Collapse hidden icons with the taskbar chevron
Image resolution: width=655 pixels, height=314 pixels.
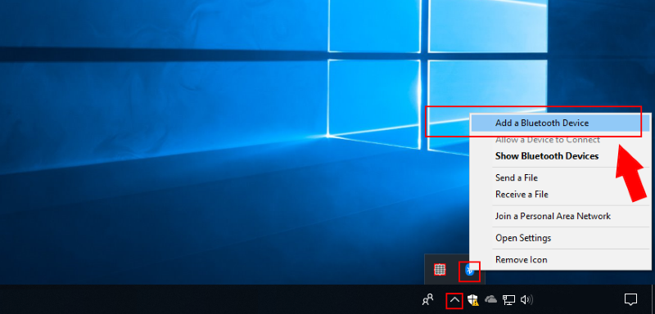coord(454,300)
